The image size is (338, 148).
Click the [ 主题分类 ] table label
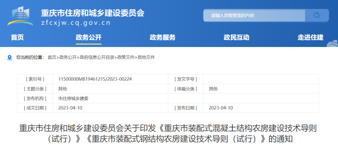click(35, 89)
